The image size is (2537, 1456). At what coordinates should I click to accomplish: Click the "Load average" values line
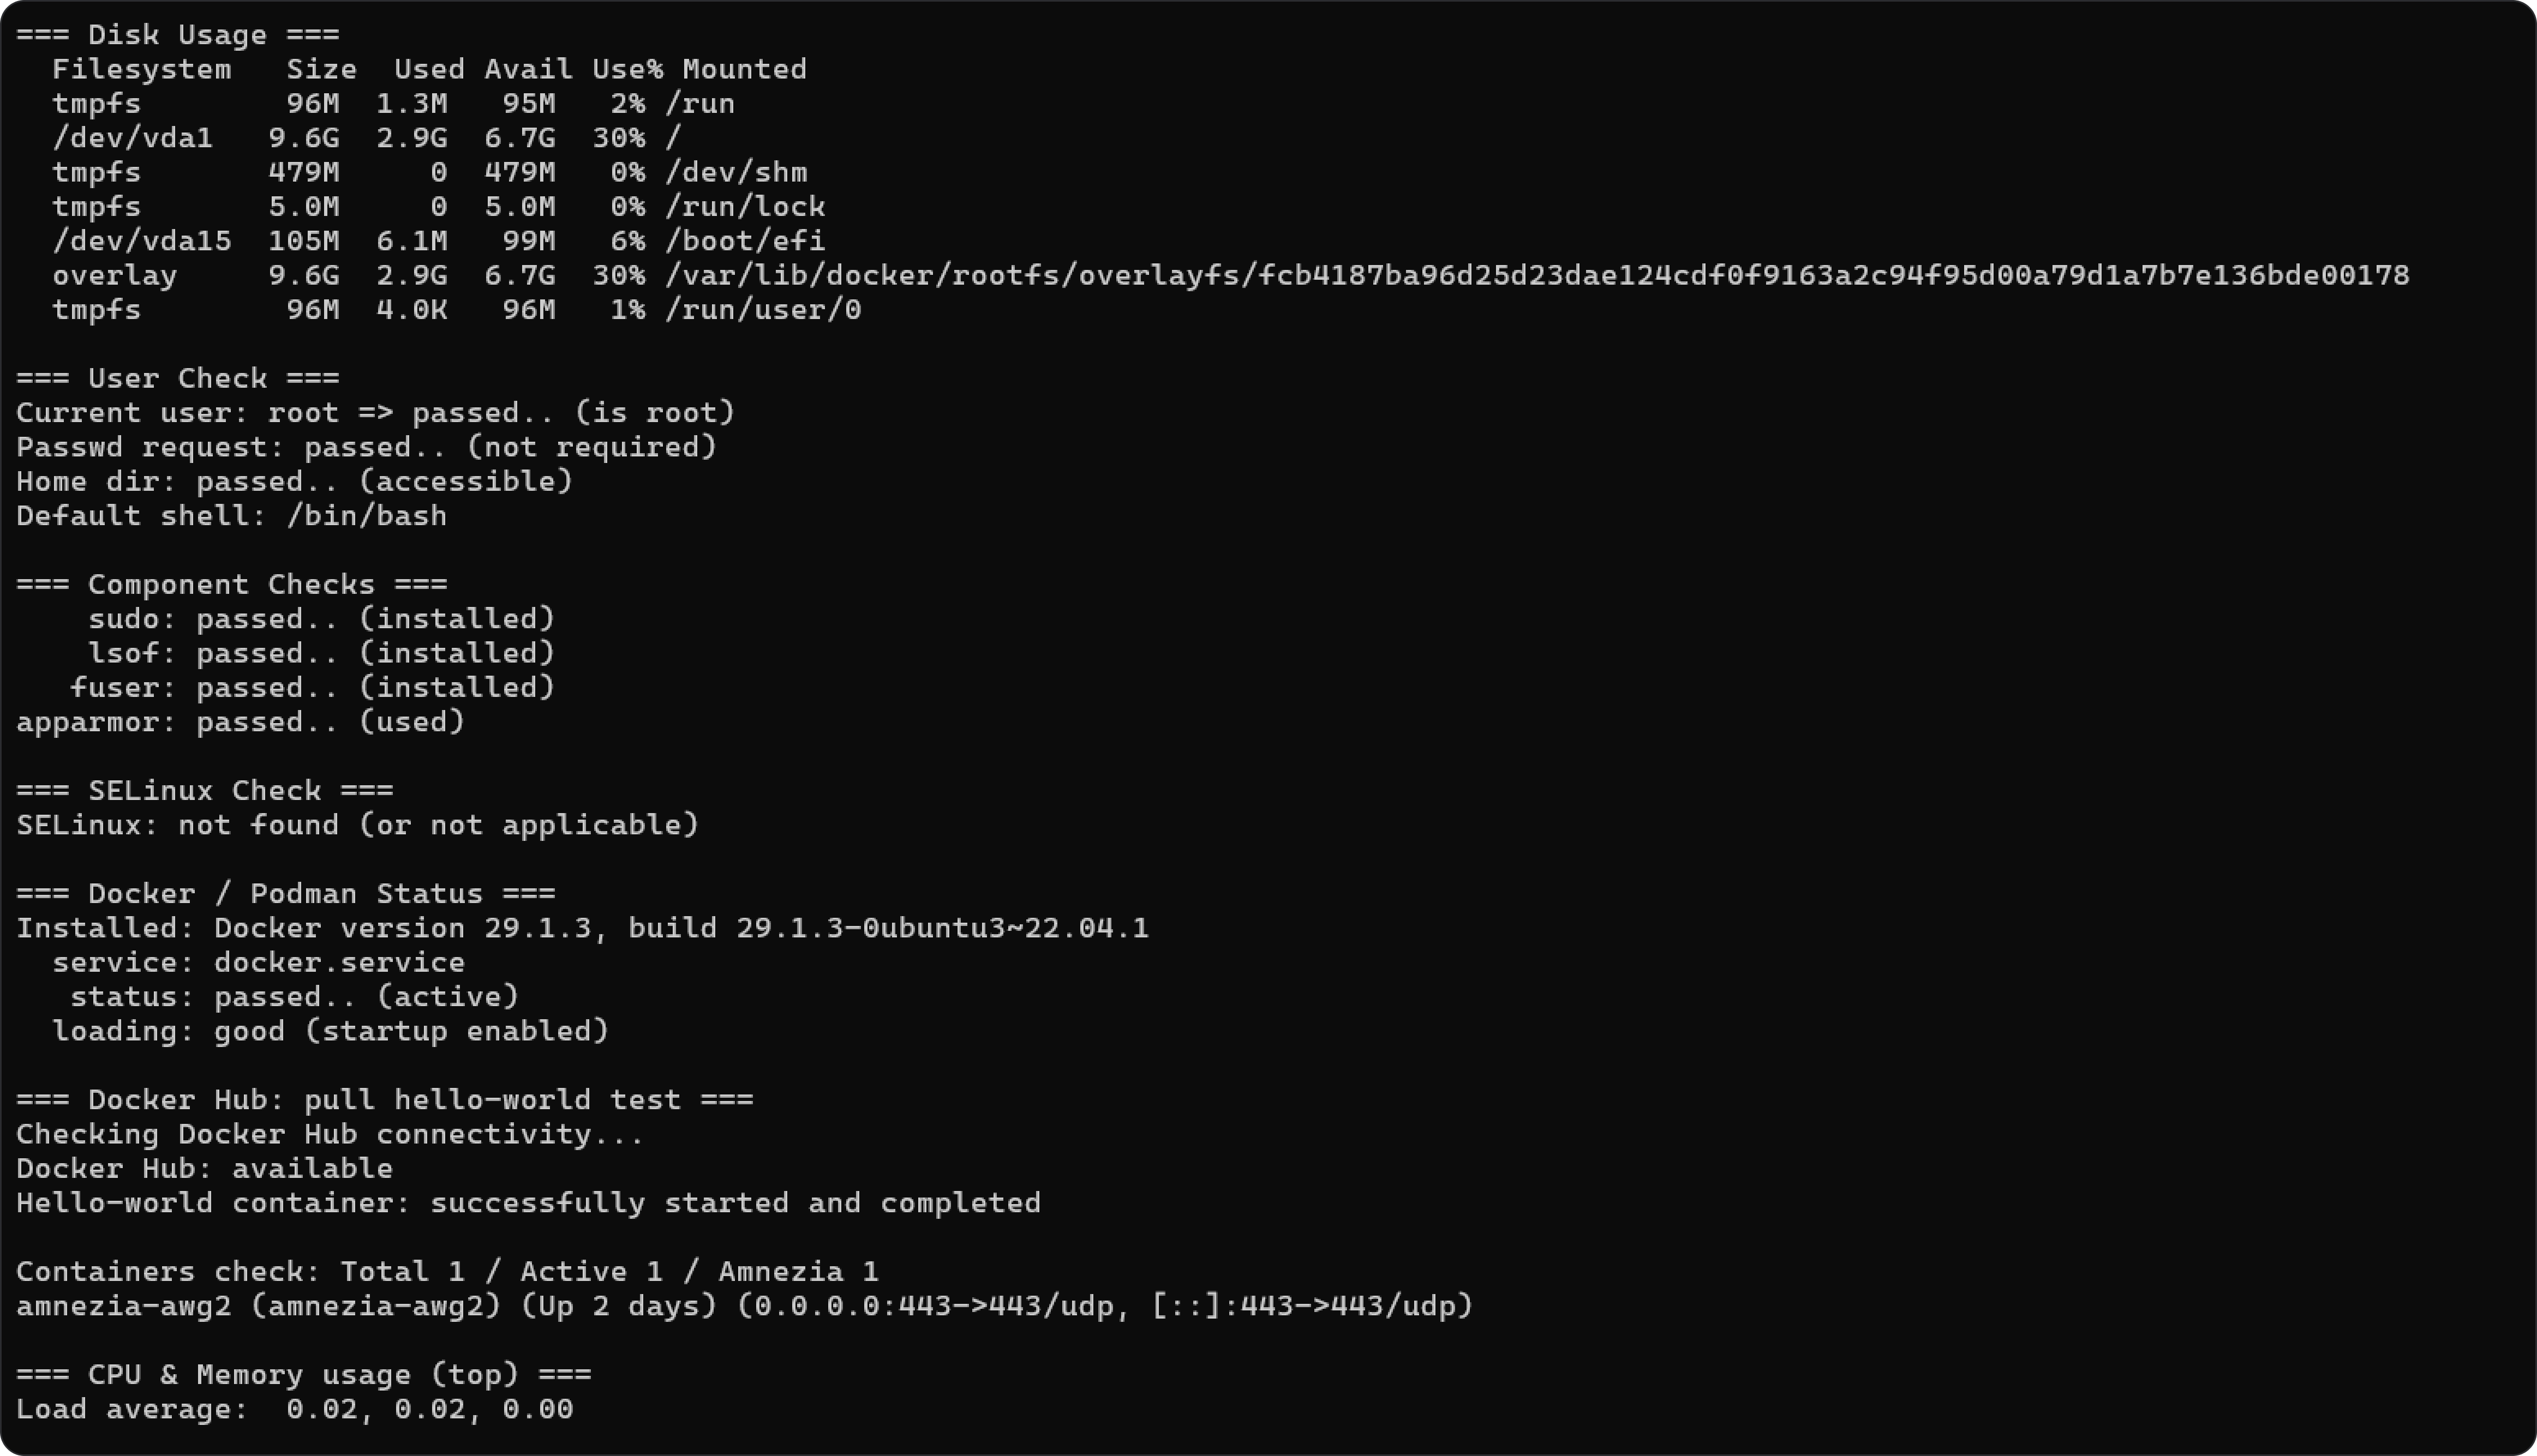pyautogui.click(x=294, y=1410)
